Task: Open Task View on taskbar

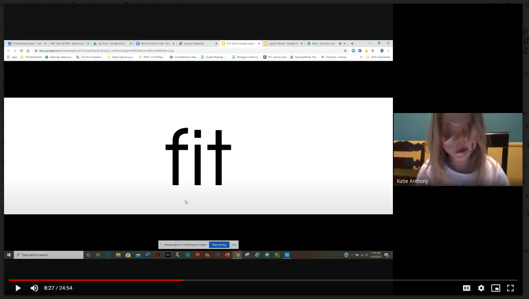Action: click(98, 255)
